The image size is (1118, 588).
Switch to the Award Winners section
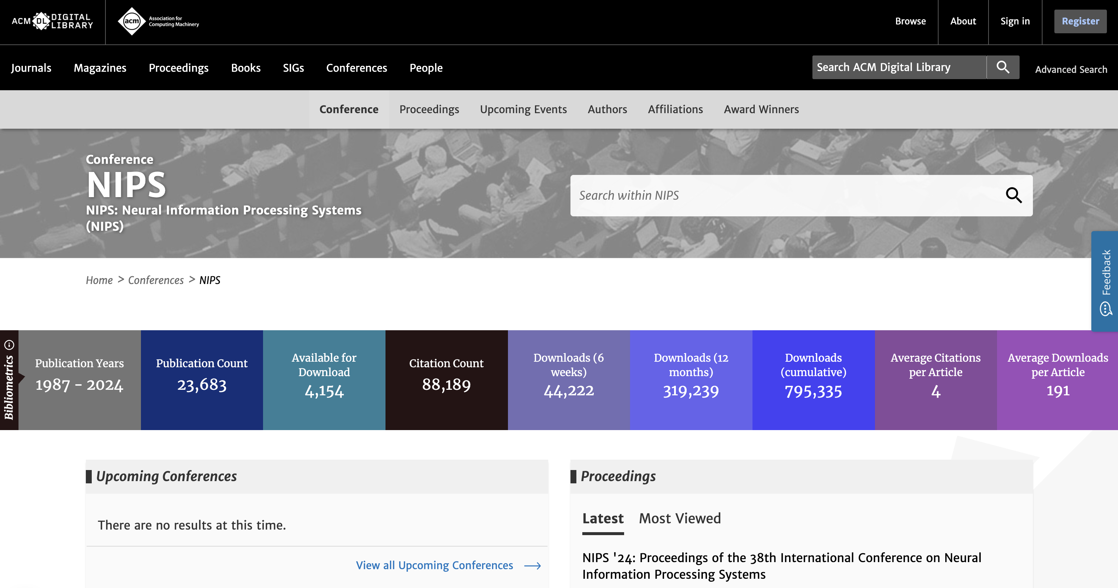coord(761,109)
